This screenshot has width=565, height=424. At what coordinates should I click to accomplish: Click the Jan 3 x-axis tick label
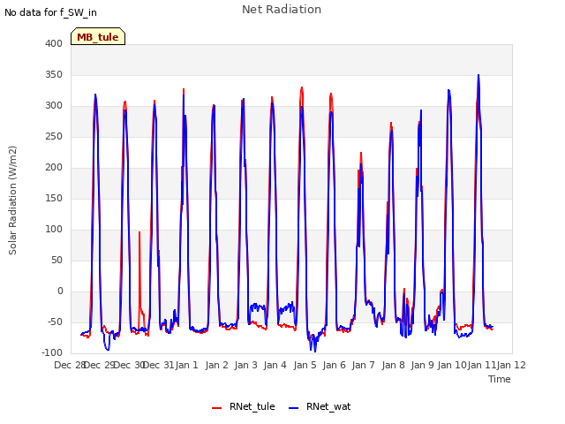coord(245,365)
